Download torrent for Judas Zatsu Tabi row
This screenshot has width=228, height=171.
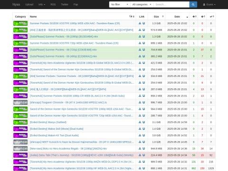[140, 155]
